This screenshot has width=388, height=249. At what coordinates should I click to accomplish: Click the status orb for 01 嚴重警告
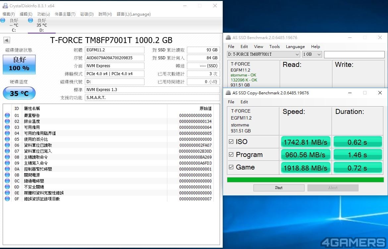pyautogui.click(x=7, y=115)
